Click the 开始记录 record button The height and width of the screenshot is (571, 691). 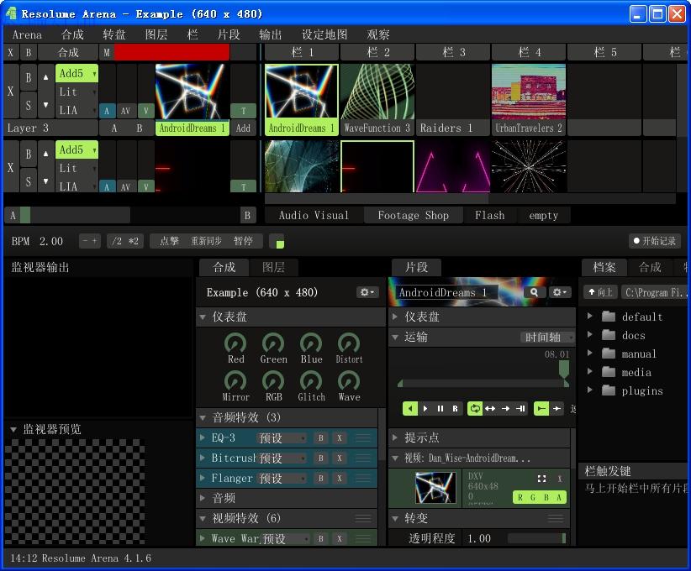[655, 241]
